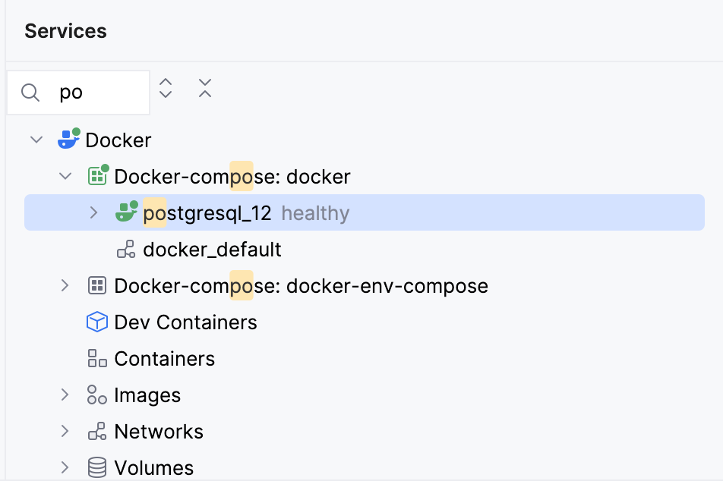
Task: Expand the Networks node
Action: pyautogui.click(x=65, y=431)
